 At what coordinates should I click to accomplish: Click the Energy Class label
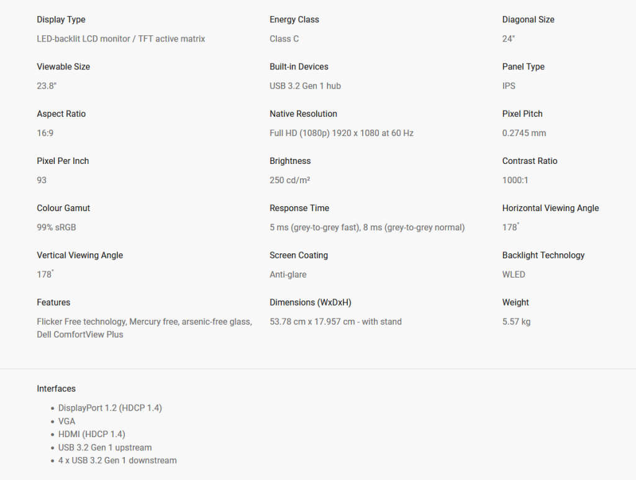click(294, 20)
